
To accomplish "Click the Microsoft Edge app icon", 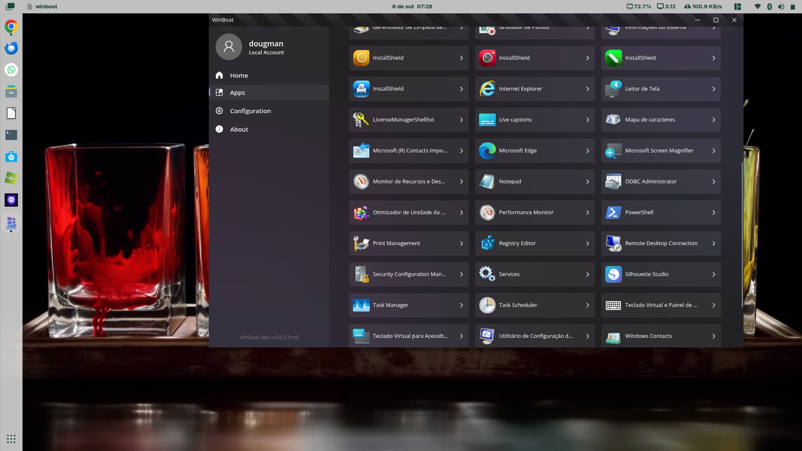I will click(x=487, y=151).
